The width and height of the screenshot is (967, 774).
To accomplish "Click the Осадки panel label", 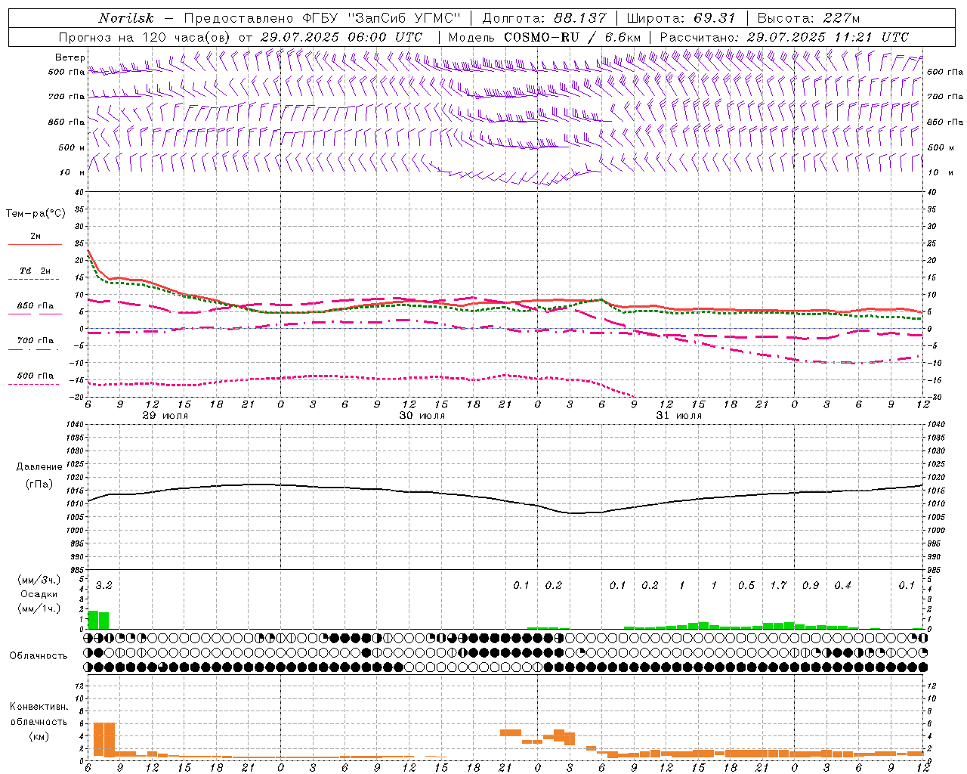I will click(39, 594).
